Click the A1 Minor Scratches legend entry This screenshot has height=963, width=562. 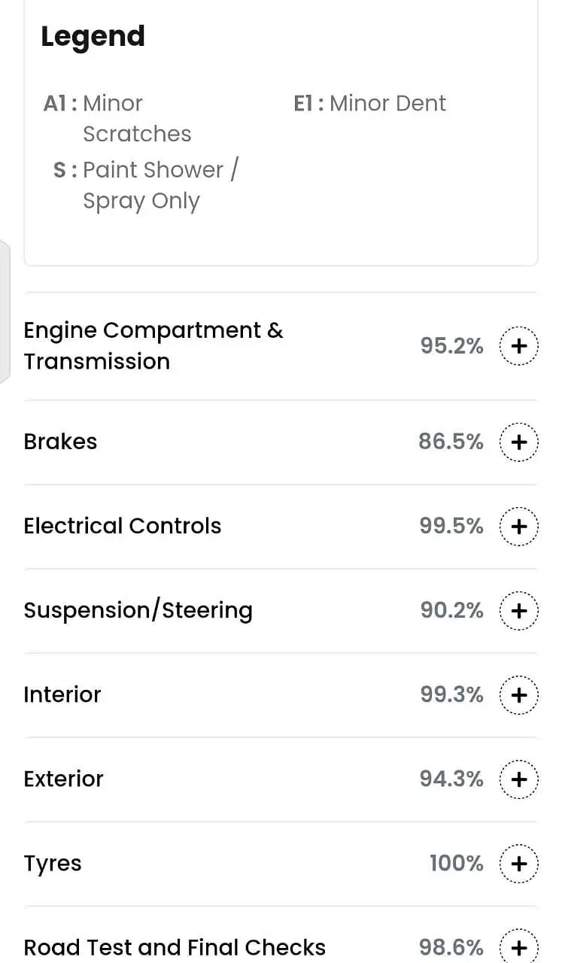point(118,118)
